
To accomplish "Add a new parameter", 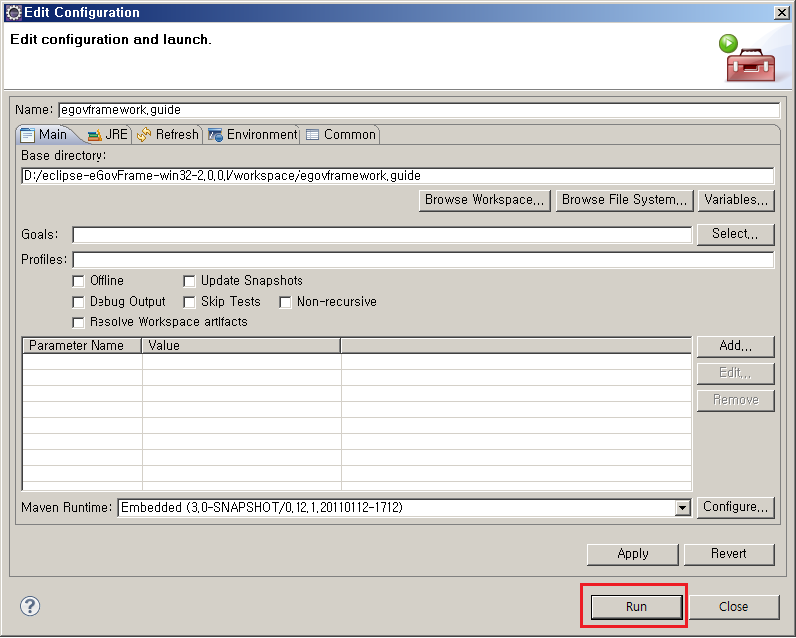I will coord(735,346).
